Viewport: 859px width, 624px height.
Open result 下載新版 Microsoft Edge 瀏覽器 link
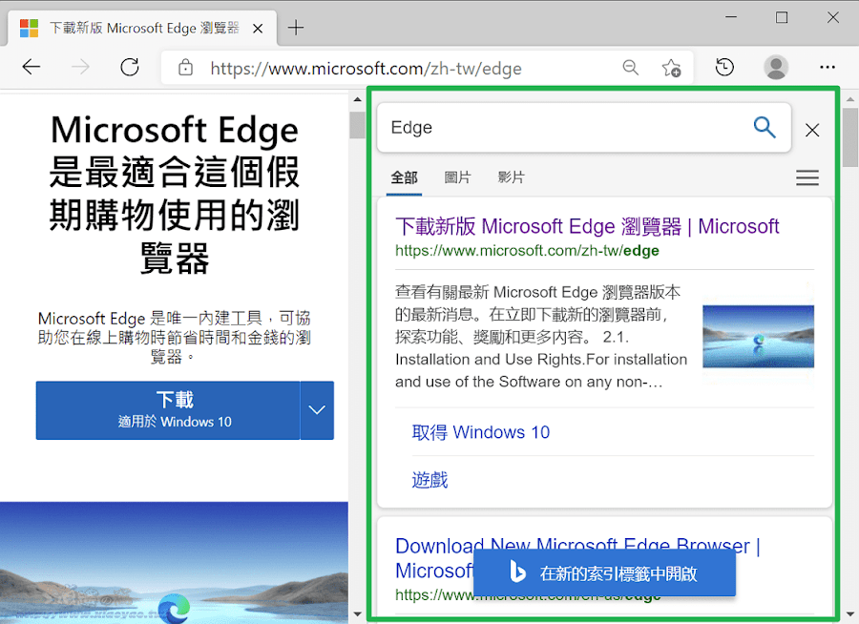pos(587,226)
